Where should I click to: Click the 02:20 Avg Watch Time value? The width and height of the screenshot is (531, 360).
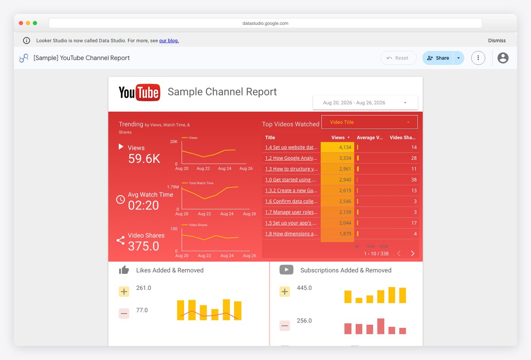(x=143, y=205)
